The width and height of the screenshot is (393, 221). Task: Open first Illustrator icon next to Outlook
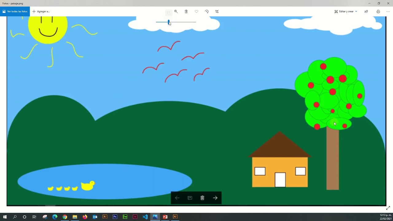105,217
